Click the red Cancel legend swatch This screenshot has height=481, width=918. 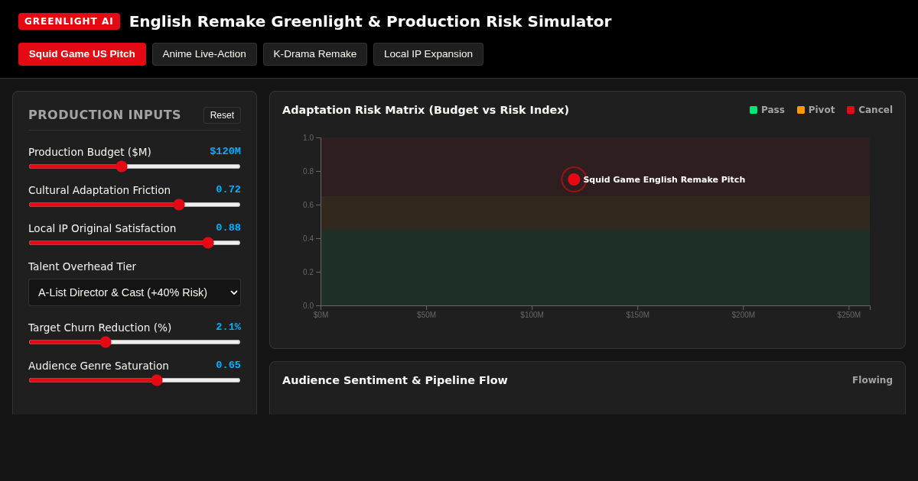(851, 110)
